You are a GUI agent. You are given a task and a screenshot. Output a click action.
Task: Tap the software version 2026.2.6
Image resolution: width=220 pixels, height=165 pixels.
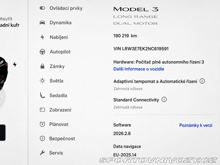point(122,134)
